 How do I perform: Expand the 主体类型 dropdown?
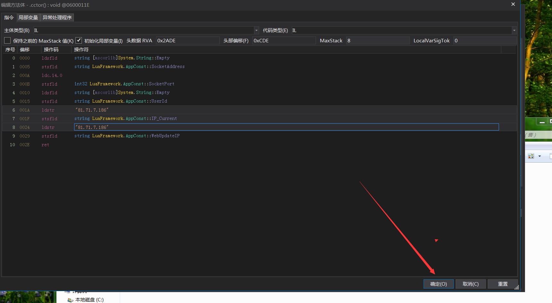tap(256, 30)
